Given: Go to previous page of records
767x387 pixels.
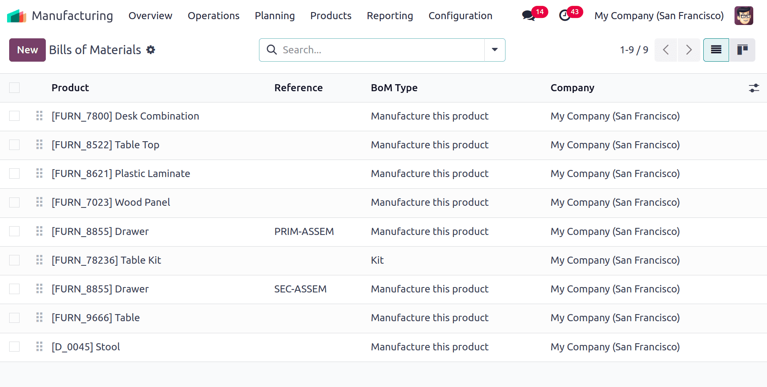Looking at the screenshot, I should [x=666, y=50].
